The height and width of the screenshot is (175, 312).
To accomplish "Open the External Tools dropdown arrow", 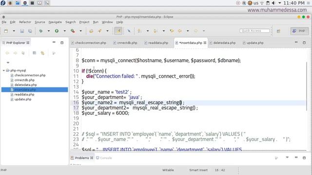I will click(x=80, y=31).
